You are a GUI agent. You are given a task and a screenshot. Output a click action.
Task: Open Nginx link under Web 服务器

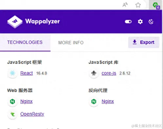27,101
